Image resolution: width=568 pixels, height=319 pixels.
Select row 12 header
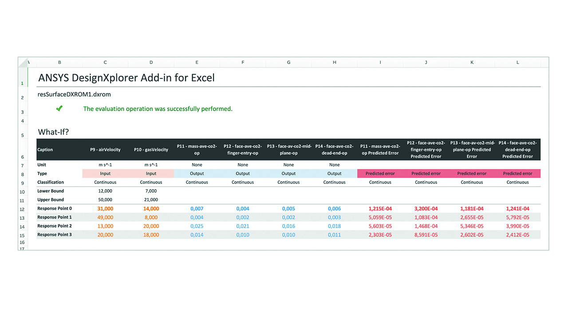tap(22, 209)
